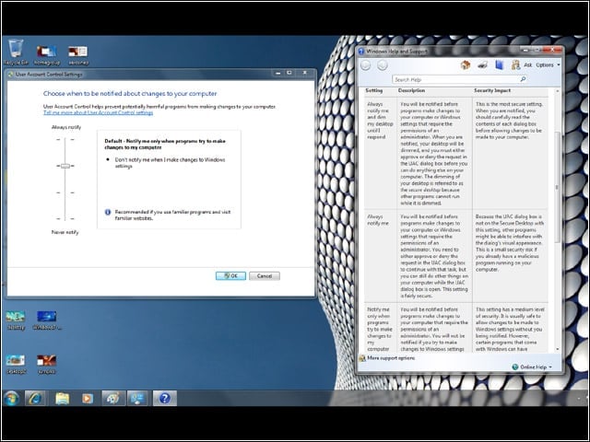590x442 pixels.
Task: Click the 'Always notify' label above slider
Action: 66,127
